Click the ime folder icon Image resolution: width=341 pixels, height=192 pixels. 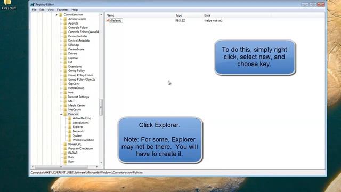65,92
